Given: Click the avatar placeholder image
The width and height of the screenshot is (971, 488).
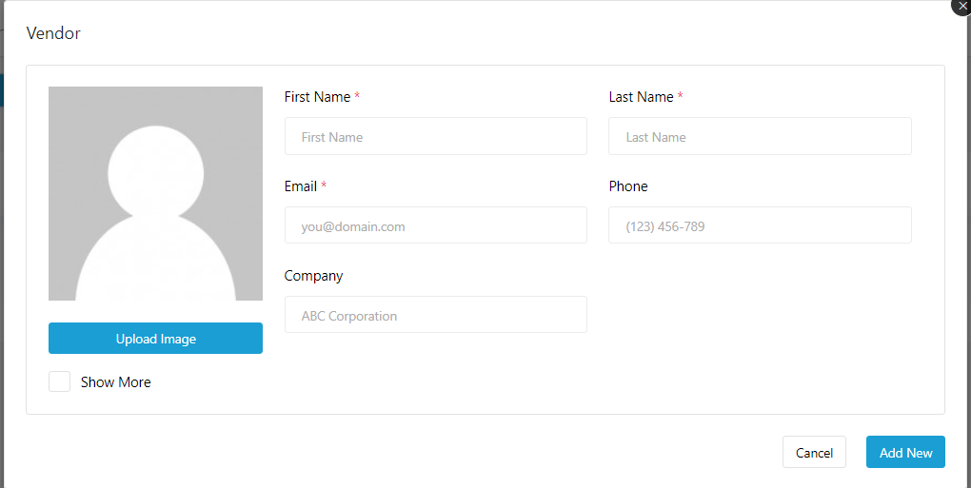Looking at the screenshot, I should 155,194.
